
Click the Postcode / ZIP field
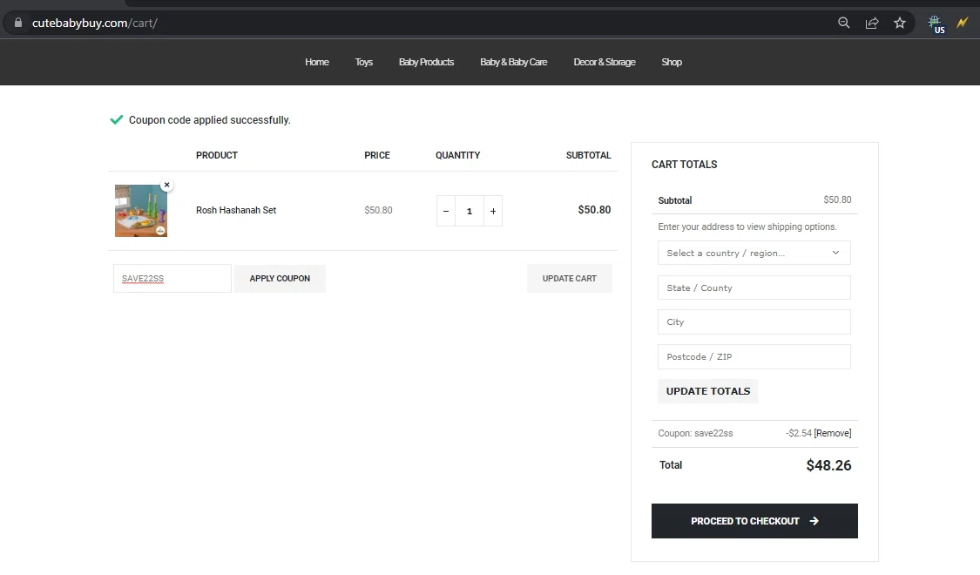click(x=754, y=357)
